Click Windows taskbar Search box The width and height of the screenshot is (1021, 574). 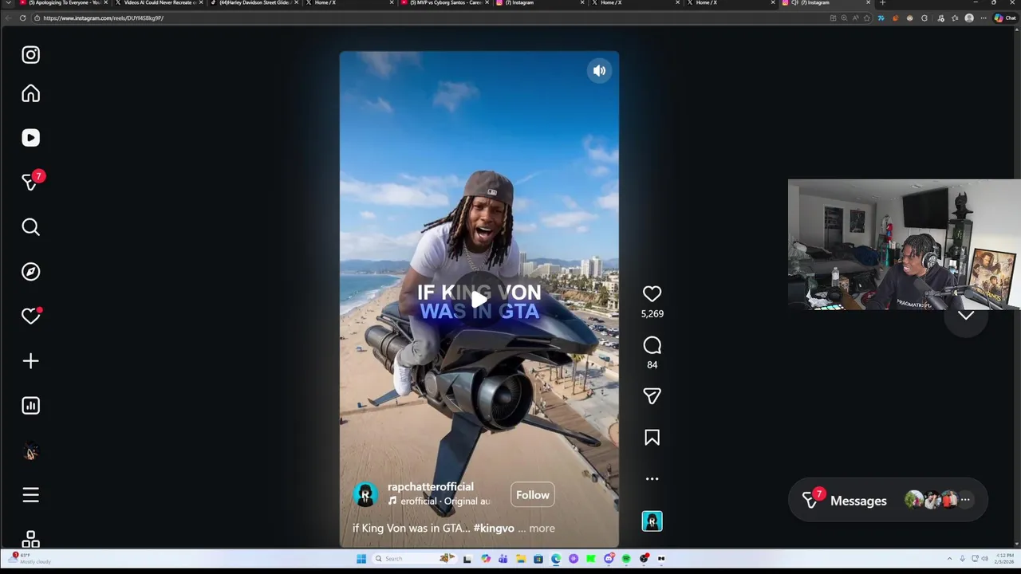click(x=415, y=559)
